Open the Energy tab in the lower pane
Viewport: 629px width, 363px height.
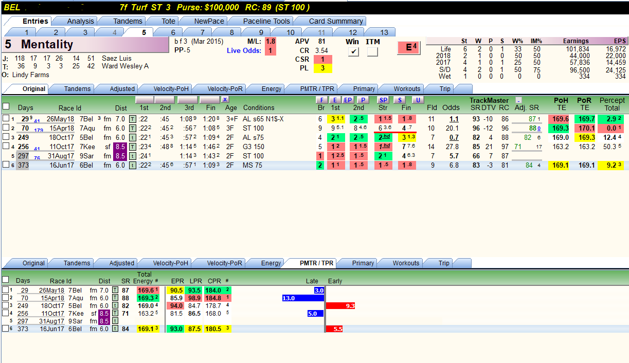click(271, 263)
